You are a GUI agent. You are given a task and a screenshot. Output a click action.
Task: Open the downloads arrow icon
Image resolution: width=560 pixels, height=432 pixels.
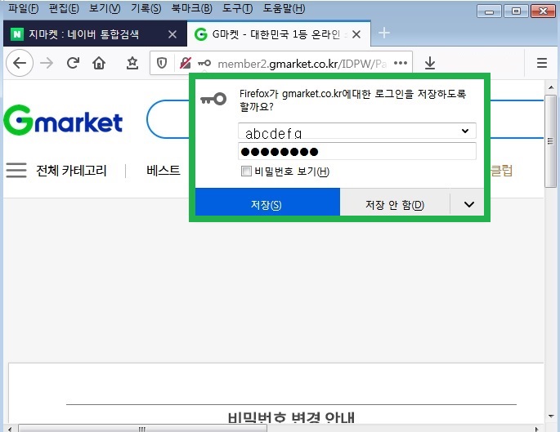430,63
